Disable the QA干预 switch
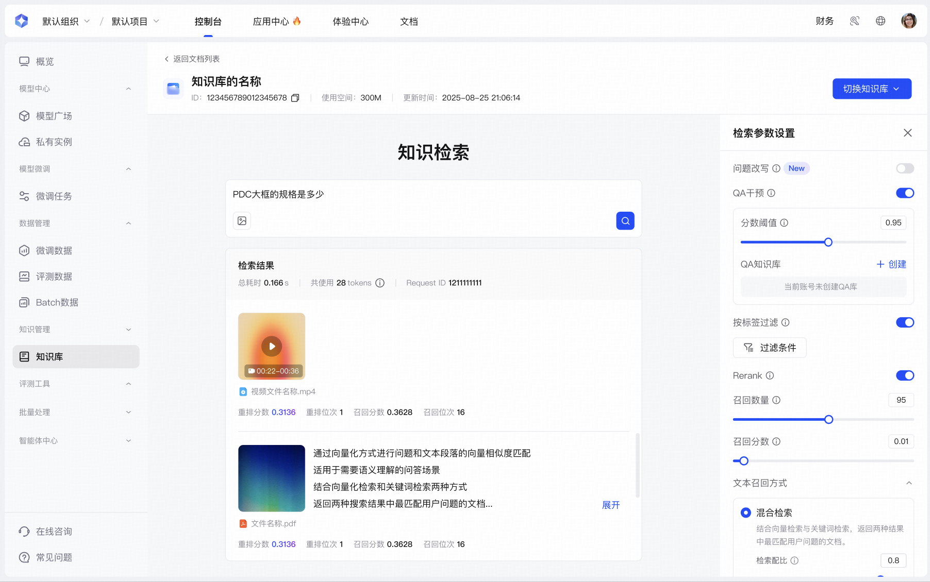This screenshot has height=582, width=930. (905, 193)
